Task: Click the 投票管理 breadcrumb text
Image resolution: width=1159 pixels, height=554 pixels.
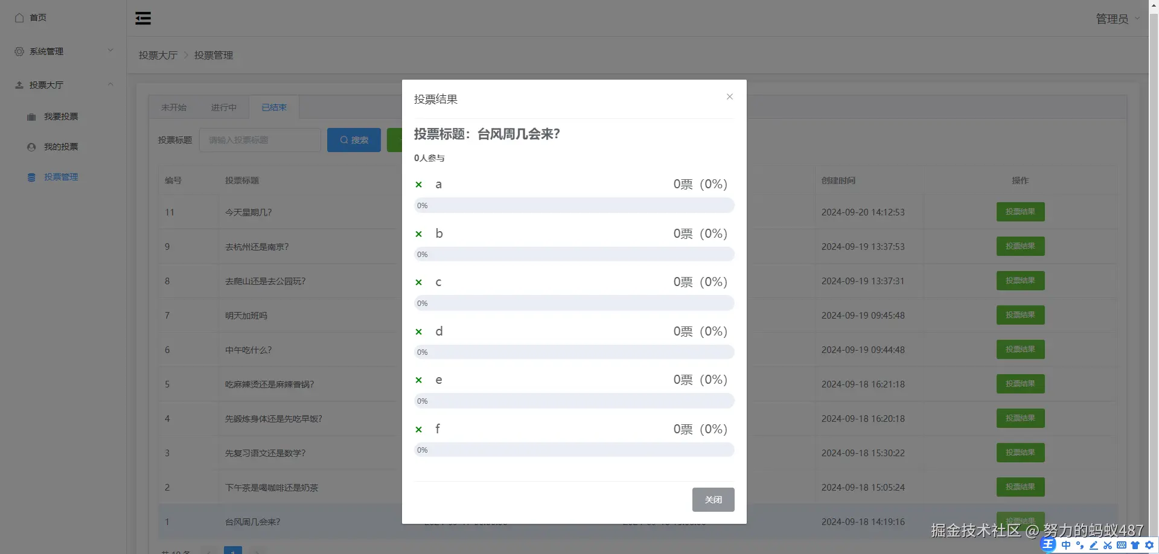Action: pyautogui.click(x=214, y=55)
